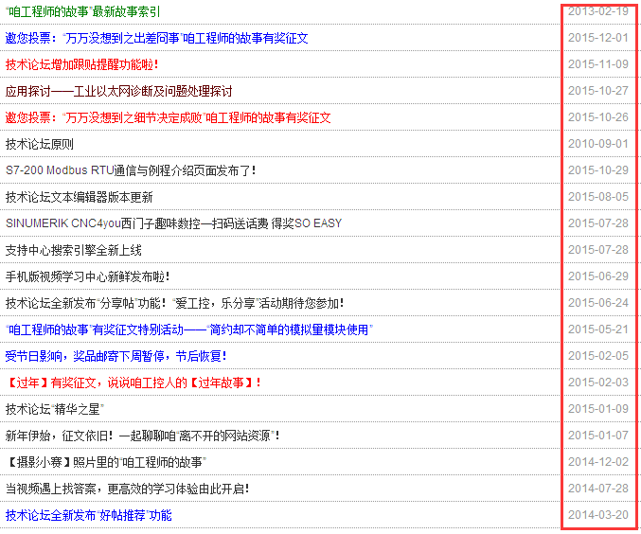Click the date 2015-12-01
641x534 pixels.
598,38
